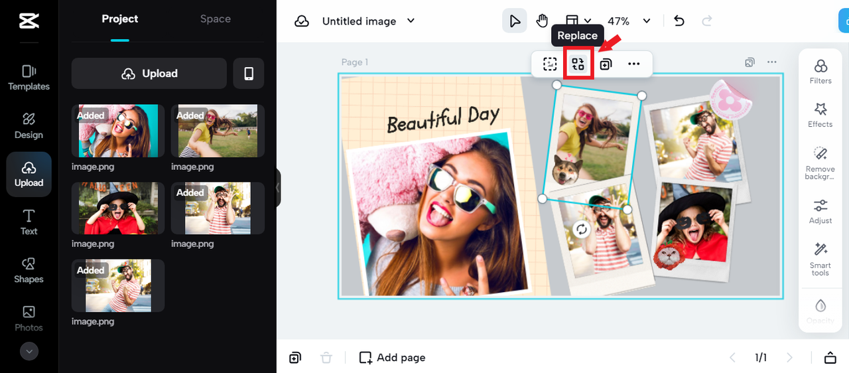The width and height of the screenshot is (849, 373).
Task: Click the 1/1 page indicator
Action: coord(761,358)
